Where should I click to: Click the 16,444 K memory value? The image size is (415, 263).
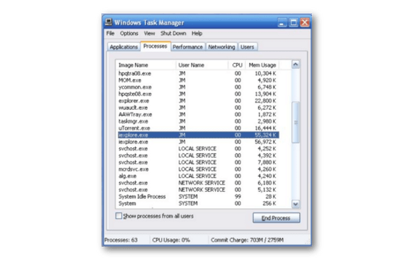(x=265, y=128)
